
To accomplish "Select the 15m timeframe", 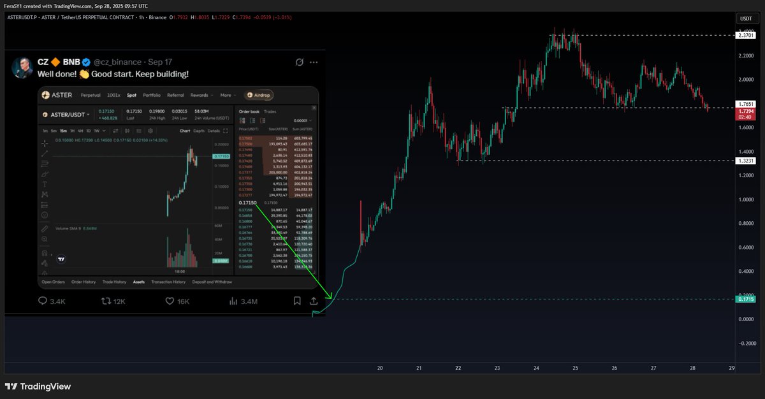I will [63, 131].
